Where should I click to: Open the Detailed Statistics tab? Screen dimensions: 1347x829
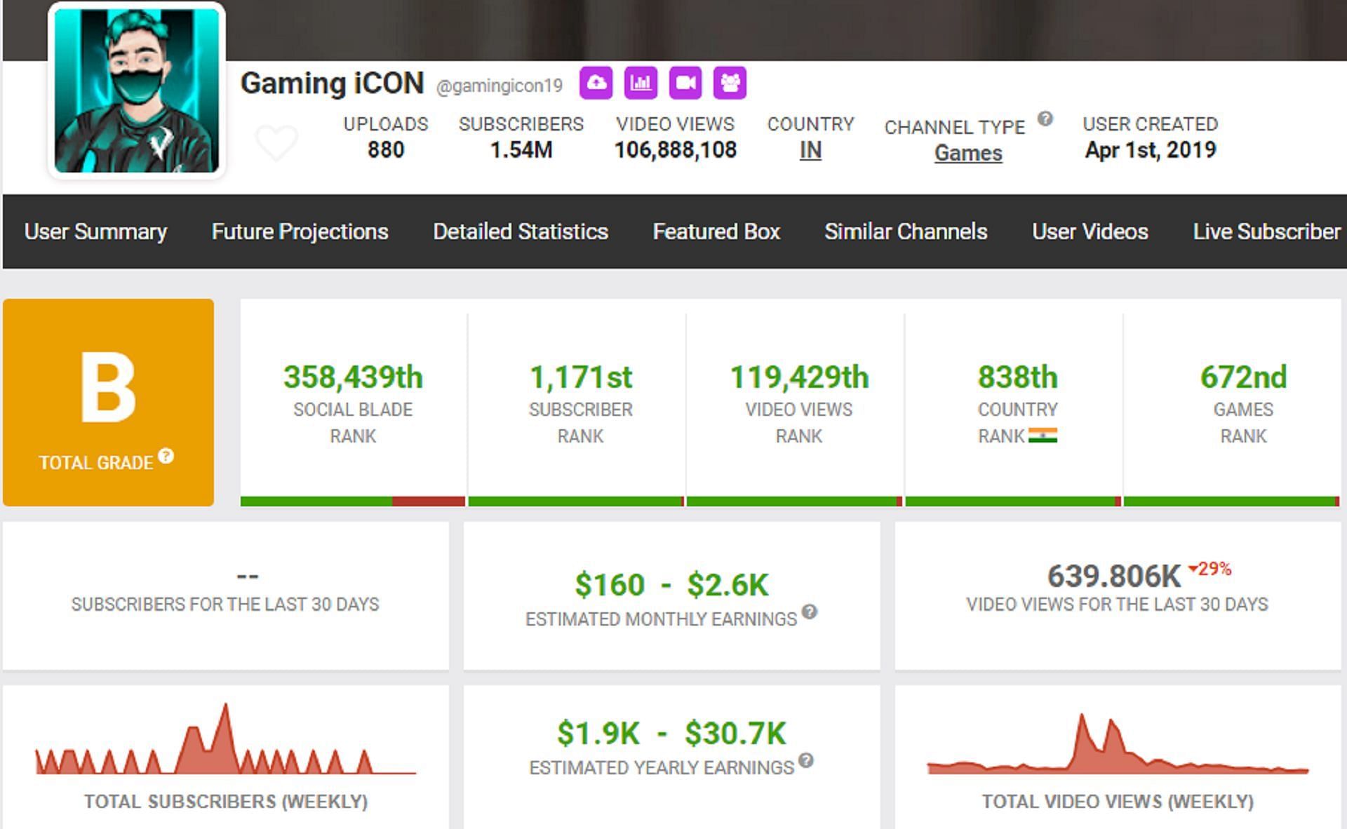tap(521, 231)
